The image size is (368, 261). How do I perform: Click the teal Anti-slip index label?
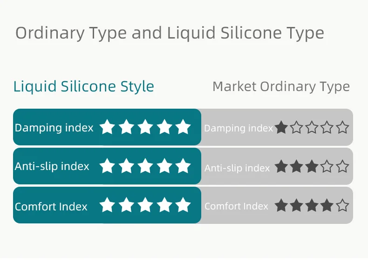tap(52, 166)
